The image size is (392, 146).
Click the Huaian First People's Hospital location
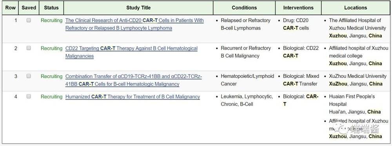[352, 100]
